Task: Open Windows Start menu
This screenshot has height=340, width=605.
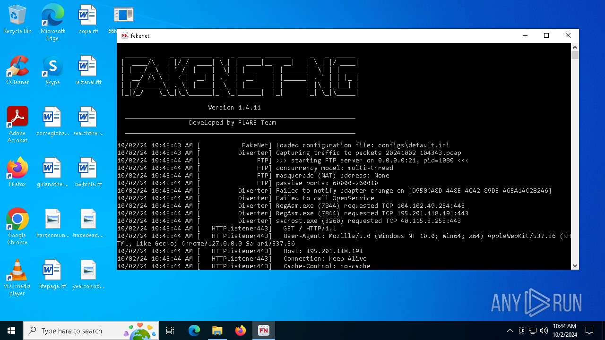Action: [11, 331]
